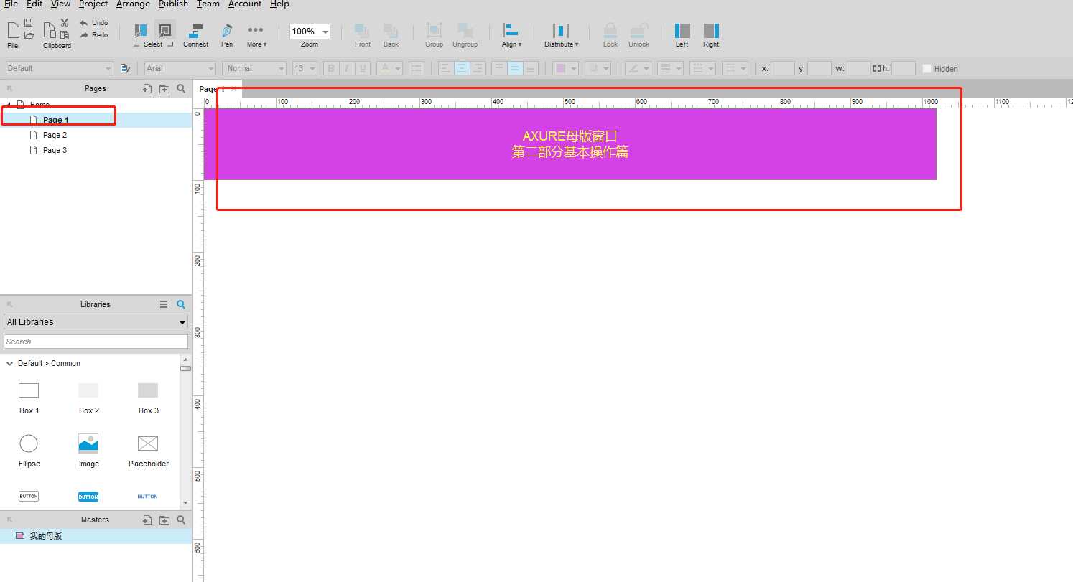Open the File menu
This screenshot has height=582, width=1073.
pyautogui.click(x=11, y=4)
